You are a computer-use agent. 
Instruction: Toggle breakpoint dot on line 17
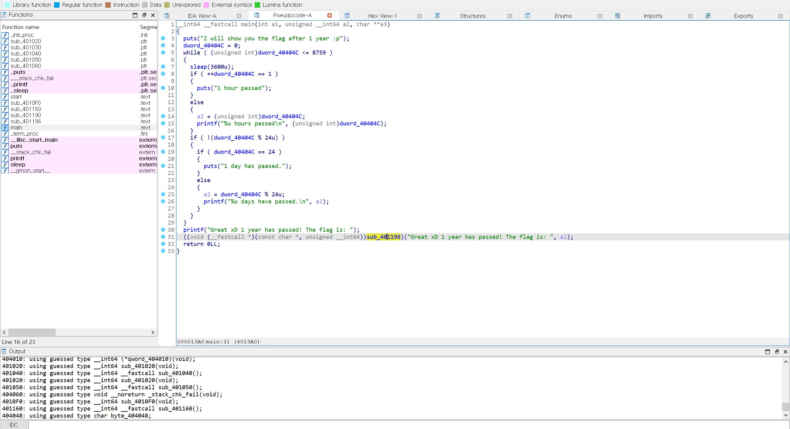[163, 137]
